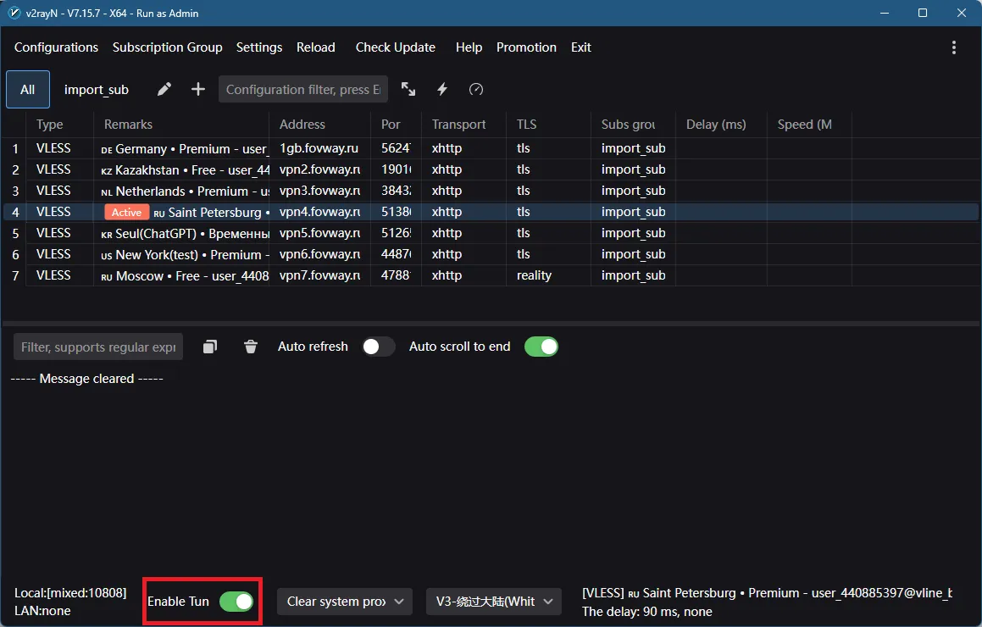The height and width of the screenshot is (627, 982).
Task: Open the Subscription Group menu
Action: point(167,47)
